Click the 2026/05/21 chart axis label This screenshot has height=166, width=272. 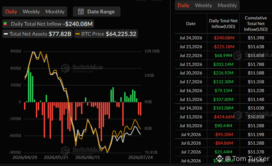[56, 157]
